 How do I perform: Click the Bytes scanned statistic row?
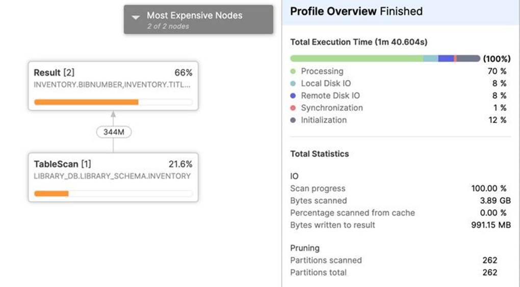coord(400,200)
